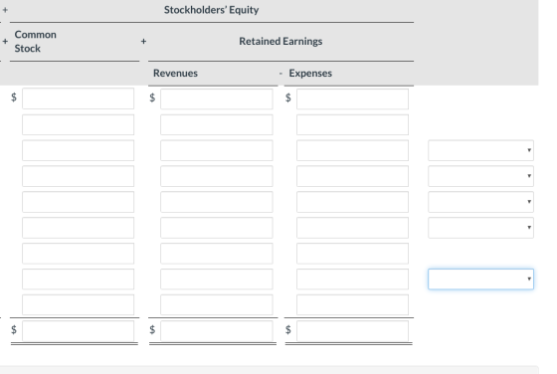Click the Expenses total field at the bottom
Screen dimensions: 557x374
pyautogui.click(x=352, y=330)
